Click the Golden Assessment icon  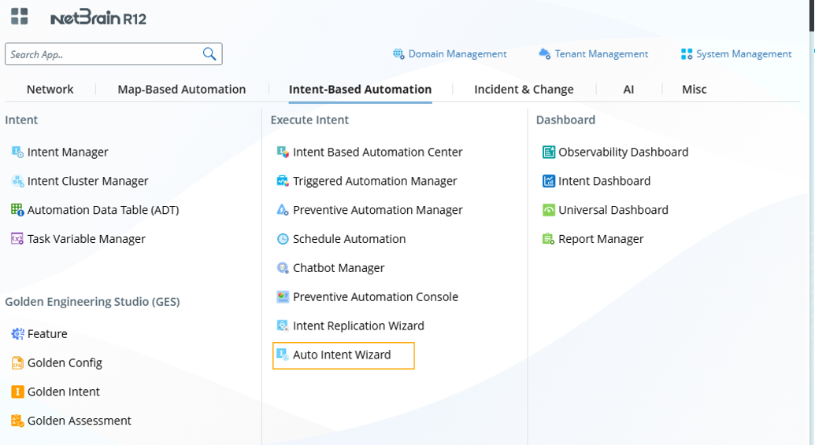[17, 421]
